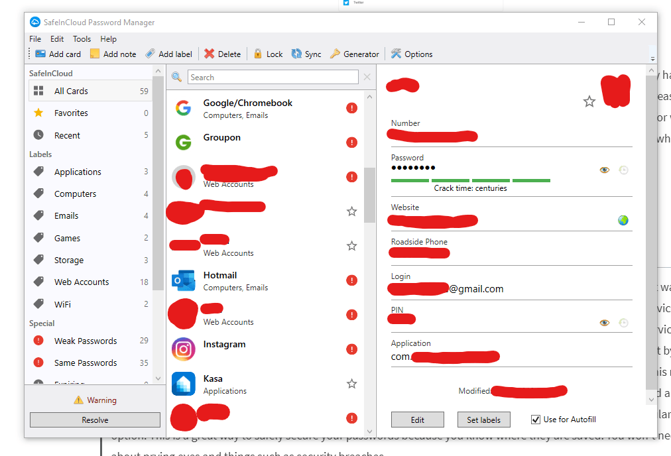Click the Add note toolbar button
This screenshot has width=671, height=456.
(113, 54)
